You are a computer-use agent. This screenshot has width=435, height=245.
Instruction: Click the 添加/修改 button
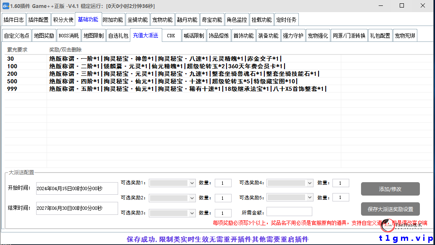(390, 188)
